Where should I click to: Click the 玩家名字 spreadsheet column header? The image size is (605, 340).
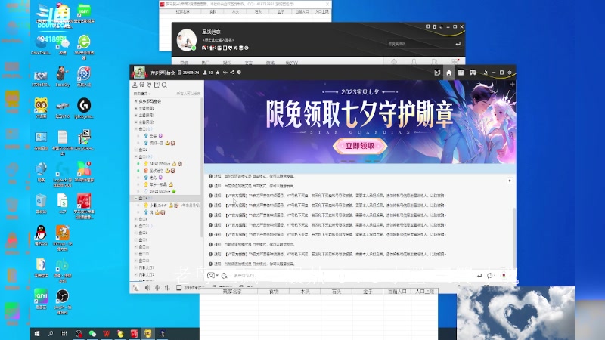click(232, 292)
